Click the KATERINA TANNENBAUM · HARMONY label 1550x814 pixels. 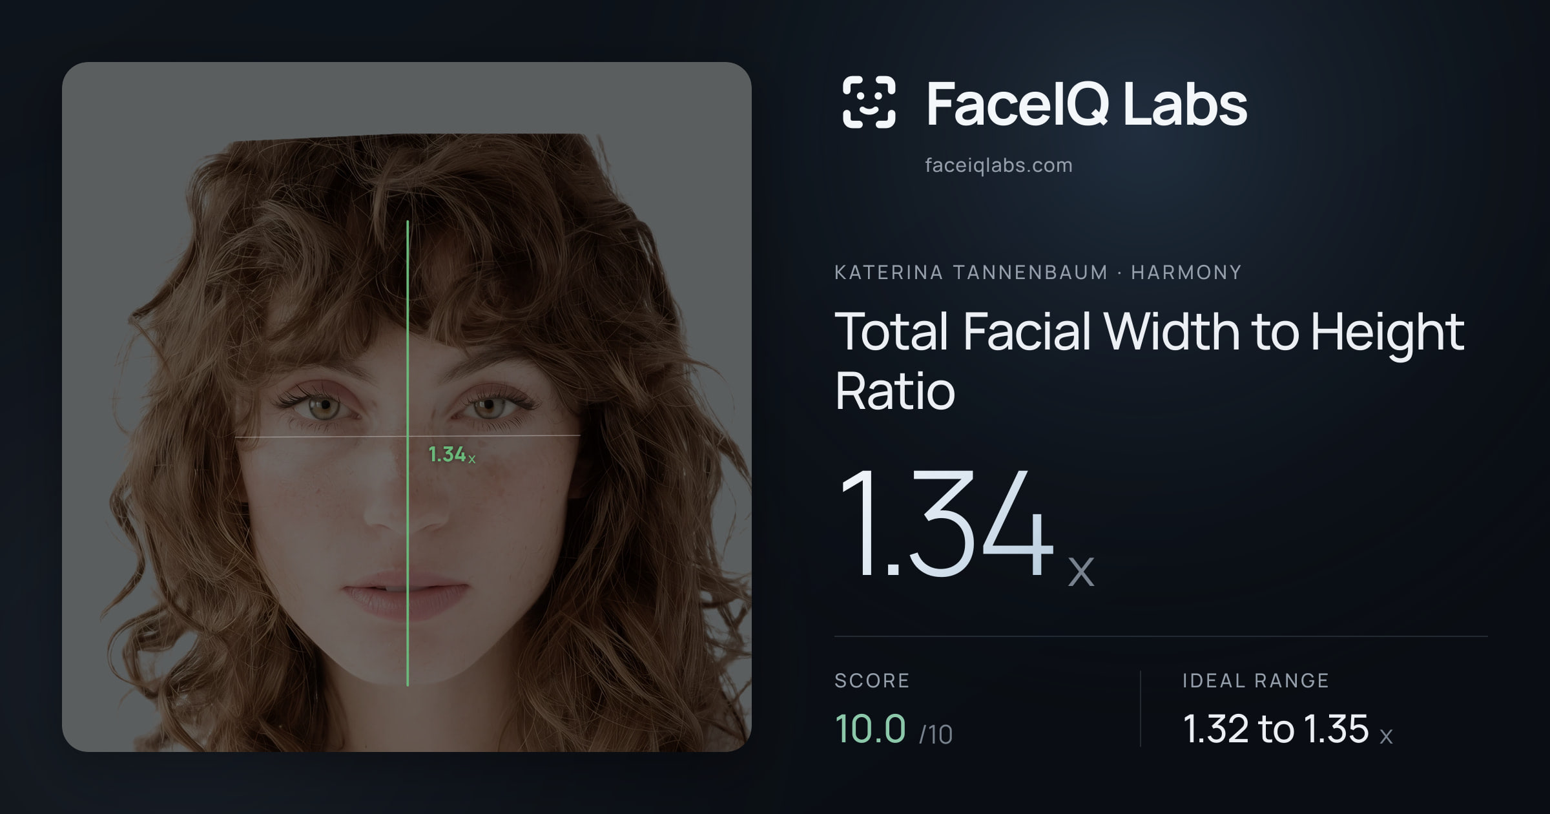point(1038,273)
